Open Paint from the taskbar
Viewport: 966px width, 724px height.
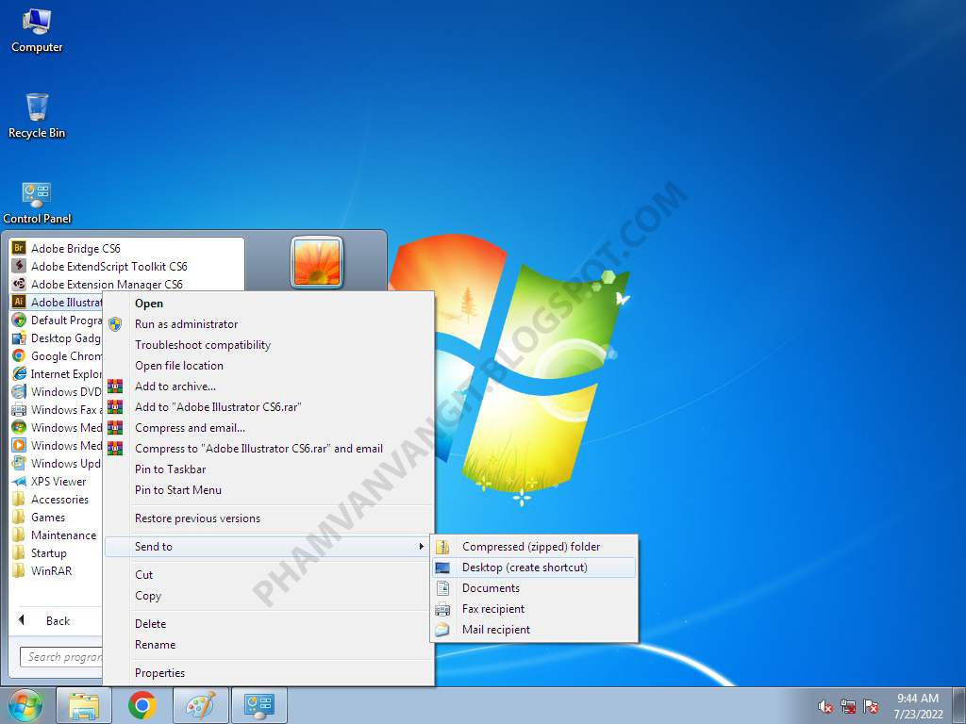click(x=201, y=705)
